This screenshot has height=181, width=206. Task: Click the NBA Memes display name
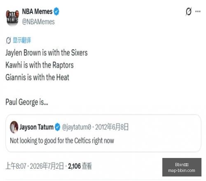pos(37,12)
